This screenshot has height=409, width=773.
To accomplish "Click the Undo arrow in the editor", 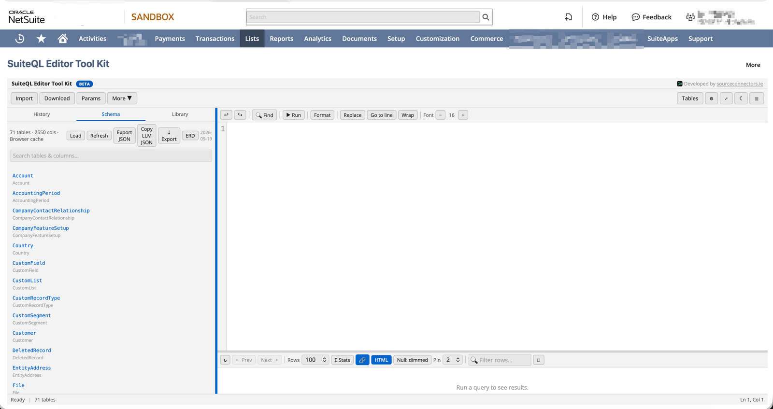I will (226, 115).
